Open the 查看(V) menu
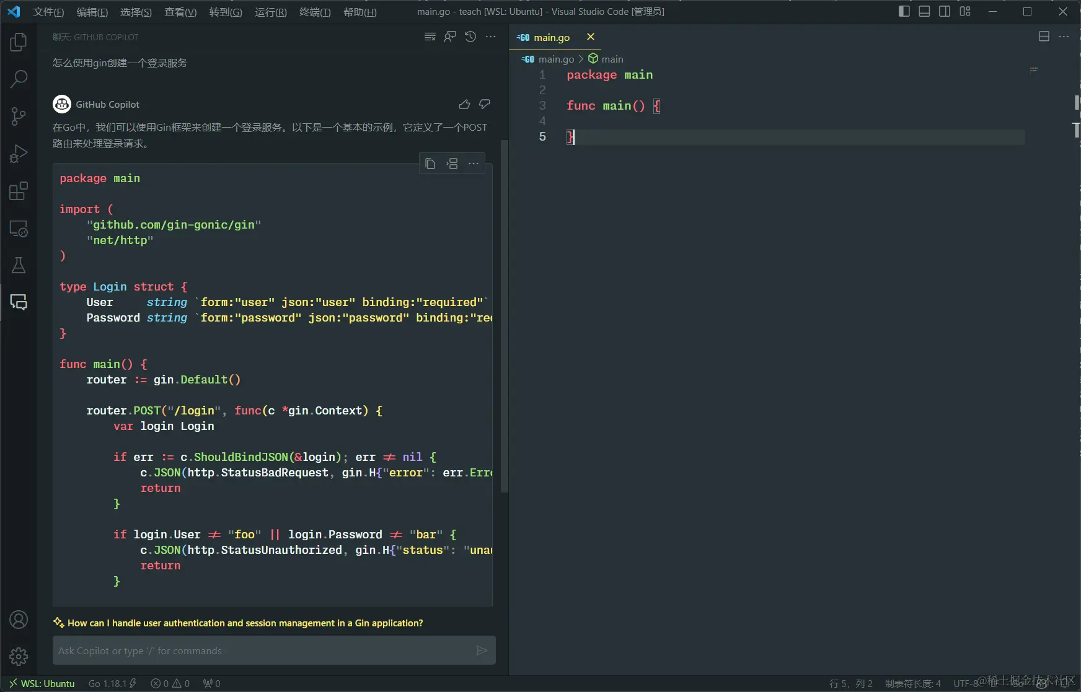Screen dimensions: 1081x692 pos(180,12)
